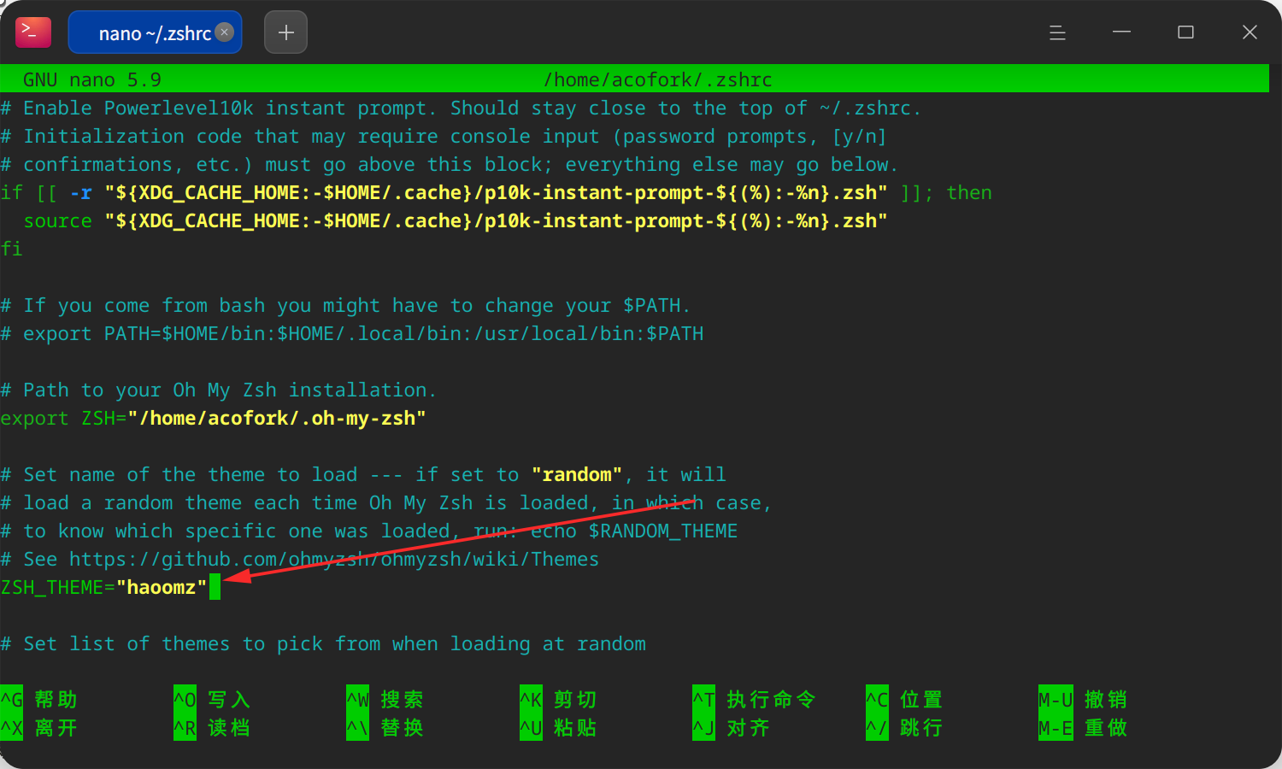Click the ^O 写入 write-out shortcut
This screenshot has width=1282, height=769.
click(x=212, y=699)
